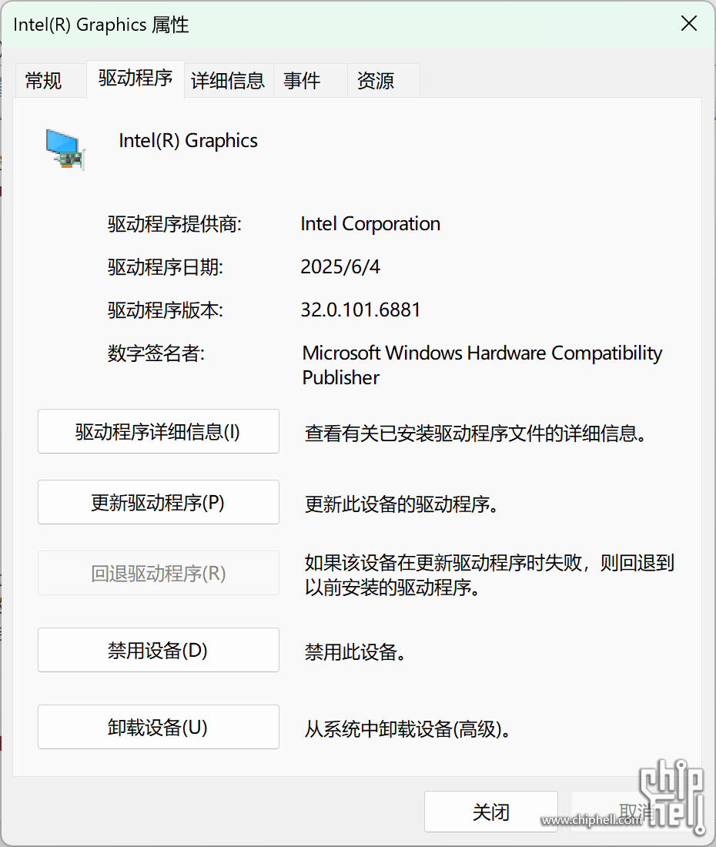Select the 驱动程序 tab
The image size is (716, 847).
pyautogui.click(x=136, y=79)
